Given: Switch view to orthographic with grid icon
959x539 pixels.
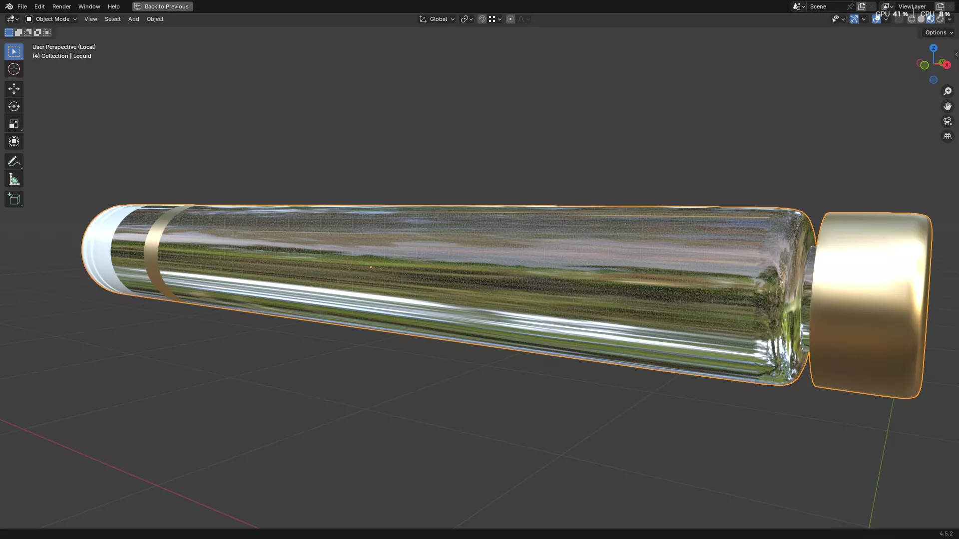Looking at the screenshot, I should tap(947, 136).
